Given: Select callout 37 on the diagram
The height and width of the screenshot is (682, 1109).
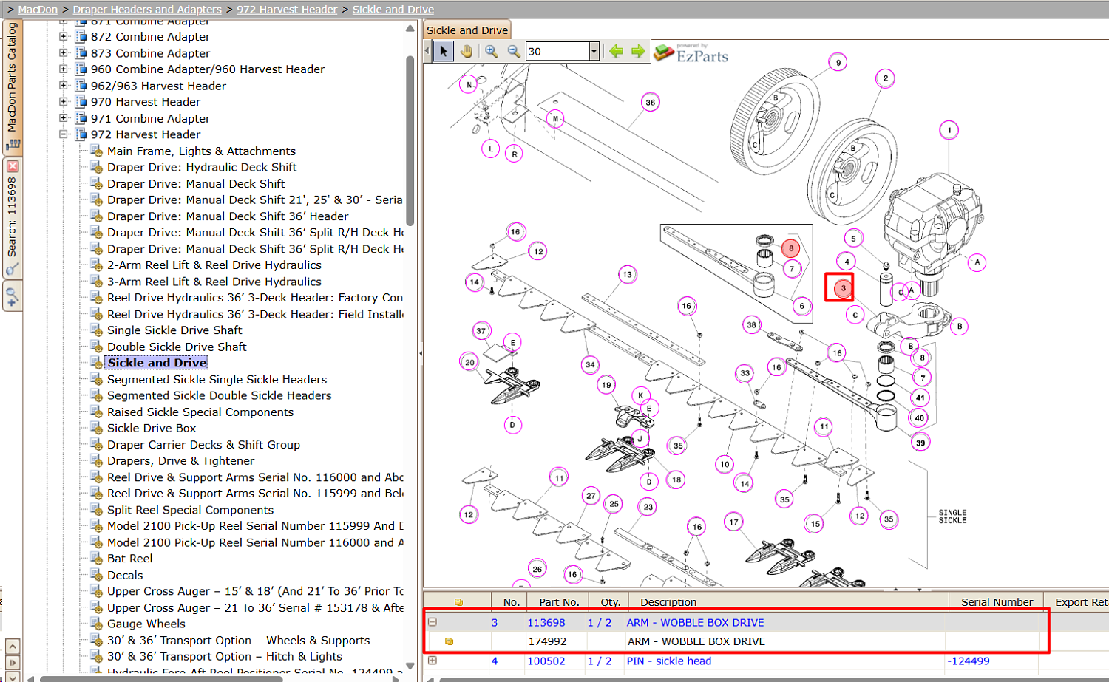Looking at the screenshot, I should [481, 331].
